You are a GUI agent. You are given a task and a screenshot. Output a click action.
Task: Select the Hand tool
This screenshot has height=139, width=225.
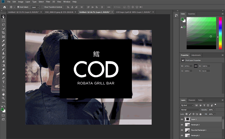coord(3,94)
